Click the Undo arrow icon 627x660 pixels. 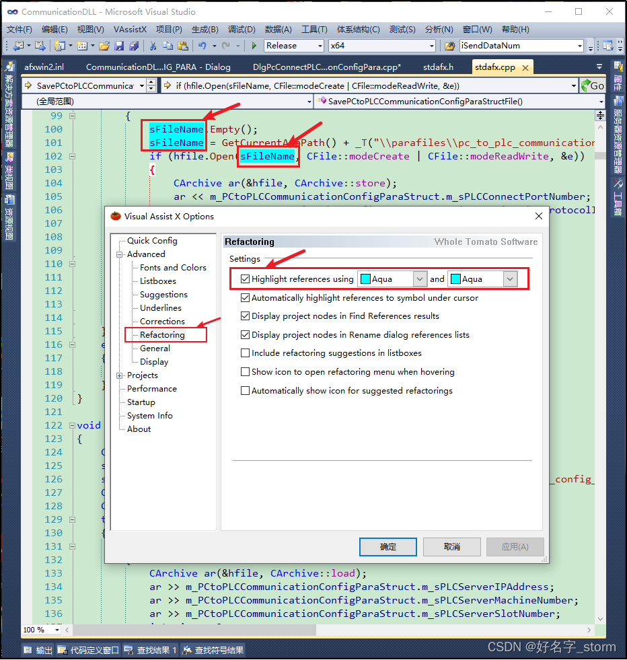click(x=202, y=46)
